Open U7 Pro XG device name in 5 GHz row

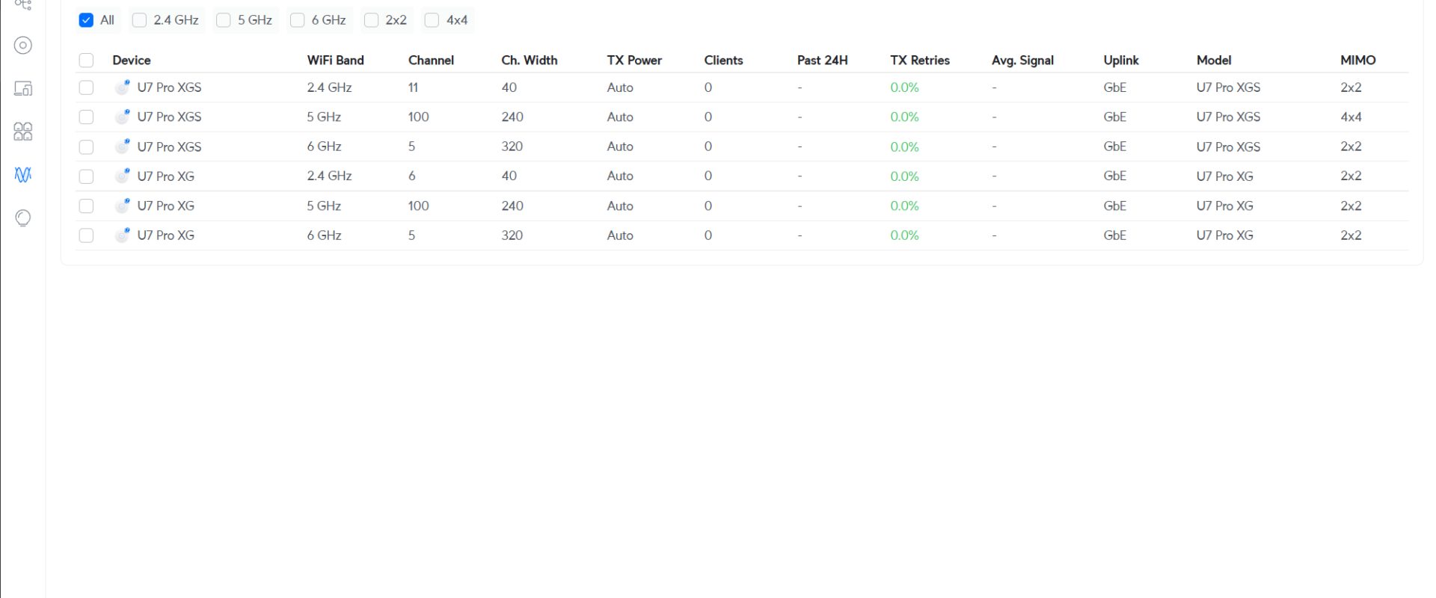165,206
